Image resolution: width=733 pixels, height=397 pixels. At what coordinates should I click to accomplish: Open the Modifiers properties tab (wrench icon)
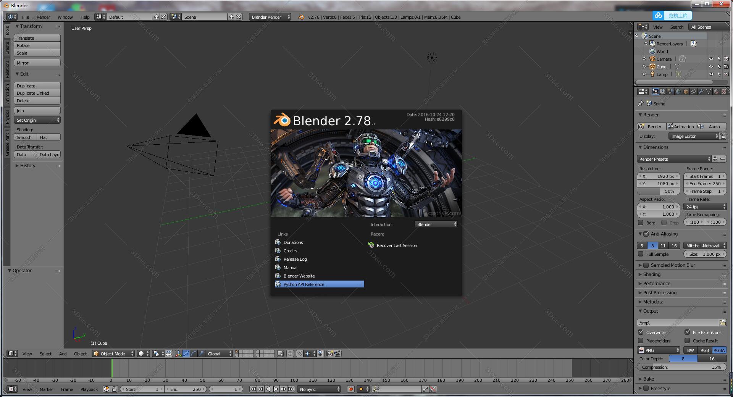(701, 92)
